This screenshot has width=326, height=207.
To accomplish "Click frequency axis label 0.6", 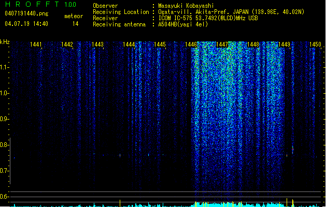I will pyautogui.click(x=5, y=197).
